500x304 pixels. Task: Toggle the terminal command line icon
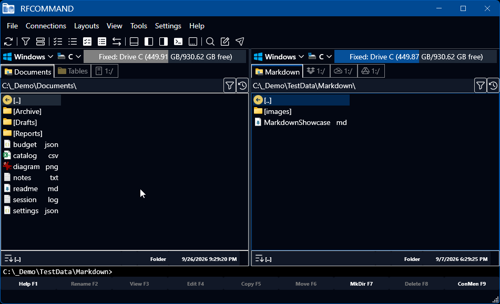click(178, 41)
